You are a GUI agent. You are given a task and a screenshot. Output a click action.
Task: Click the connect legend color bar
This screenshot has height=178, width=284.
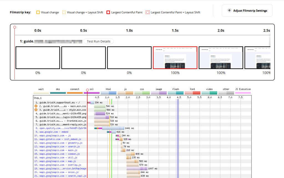pos(75,93)
